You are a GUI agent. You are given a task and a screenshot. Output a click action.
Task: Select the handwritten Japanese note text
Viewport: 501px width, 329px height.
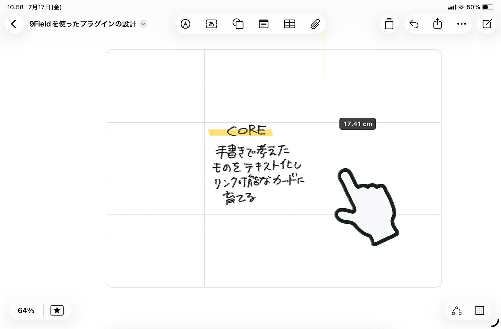(258, 174)
